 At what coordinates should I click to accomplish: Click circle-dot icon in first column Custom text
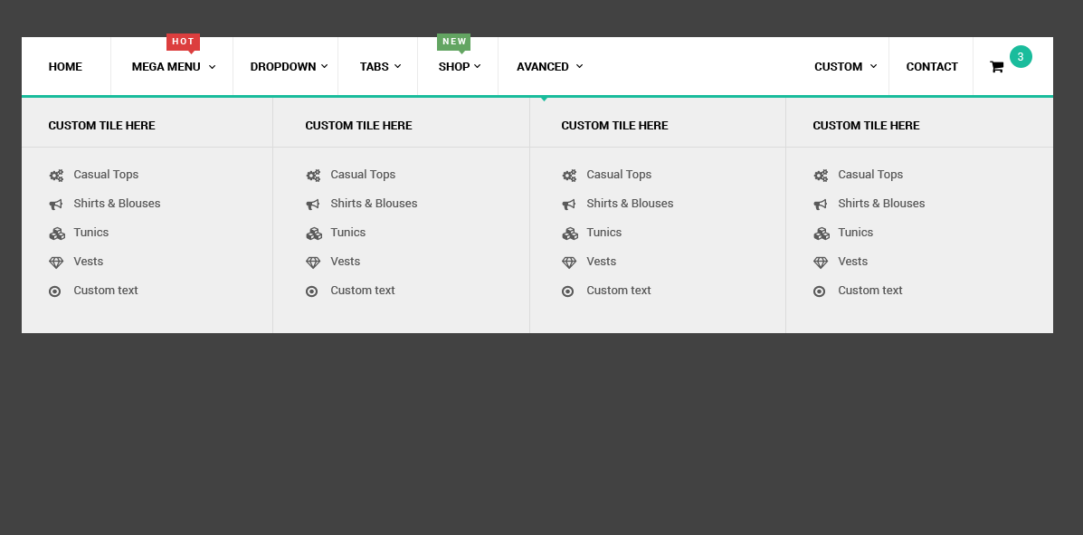click(x=55, y=291)
